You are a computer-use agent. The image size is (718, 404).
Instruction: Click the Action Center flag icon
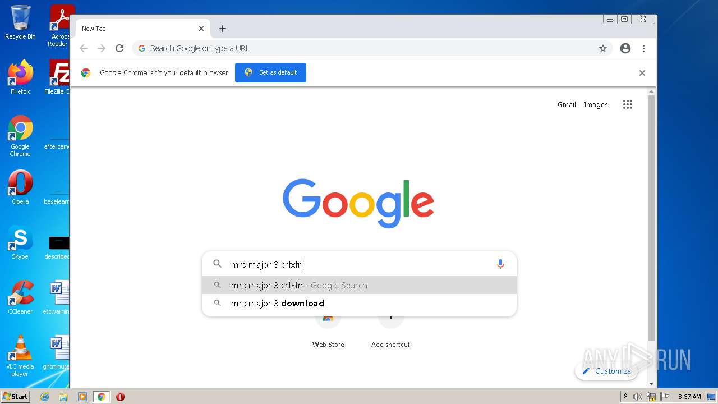click(664, 397)
